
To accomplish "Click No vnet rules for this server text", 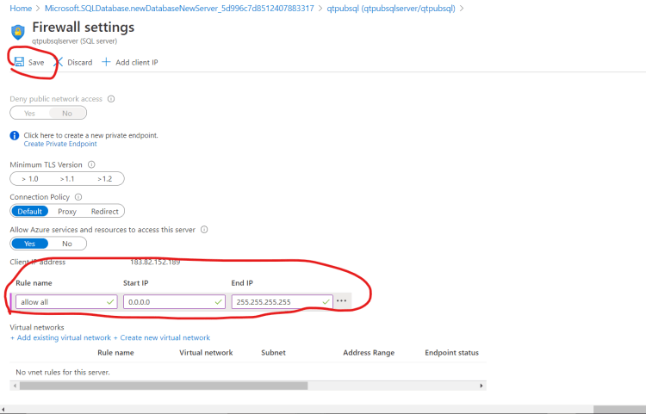I will pos(63,372).
